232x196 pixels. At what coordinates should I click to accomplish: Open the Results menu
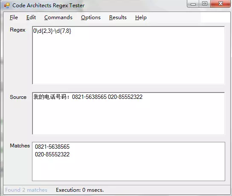(118, 17)
